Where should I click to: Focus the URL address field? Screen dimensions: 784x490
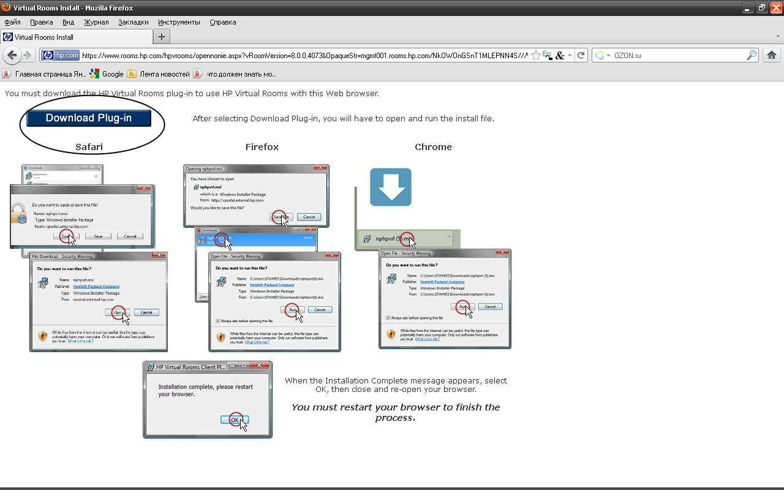pyautogui.click(x=304, y=55)
